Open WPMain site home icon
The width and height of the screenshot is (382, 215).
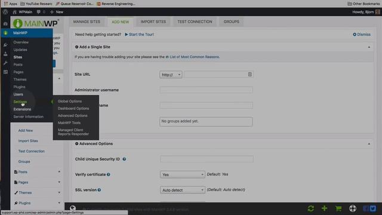click(14, 12)
